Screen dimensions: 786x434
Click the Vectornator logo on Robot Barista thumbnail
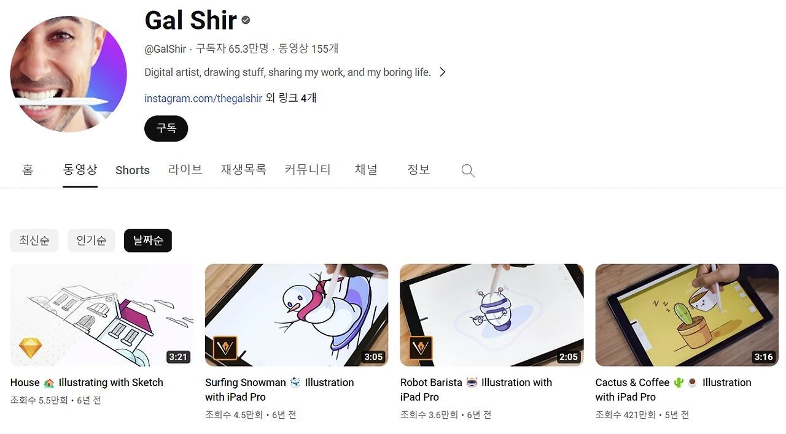[421, 348]
